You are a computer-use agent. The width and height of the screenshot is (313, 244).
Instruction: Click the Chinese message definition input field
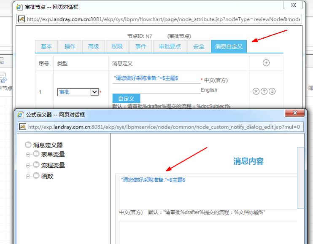coord(156,78)
